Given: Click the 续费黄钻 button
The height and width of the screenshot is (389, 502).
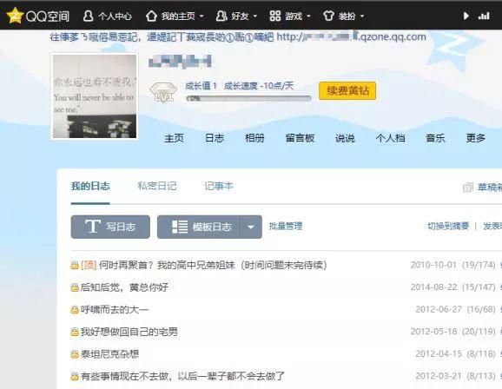Looking at the screenshot, I should click(347, 90).
